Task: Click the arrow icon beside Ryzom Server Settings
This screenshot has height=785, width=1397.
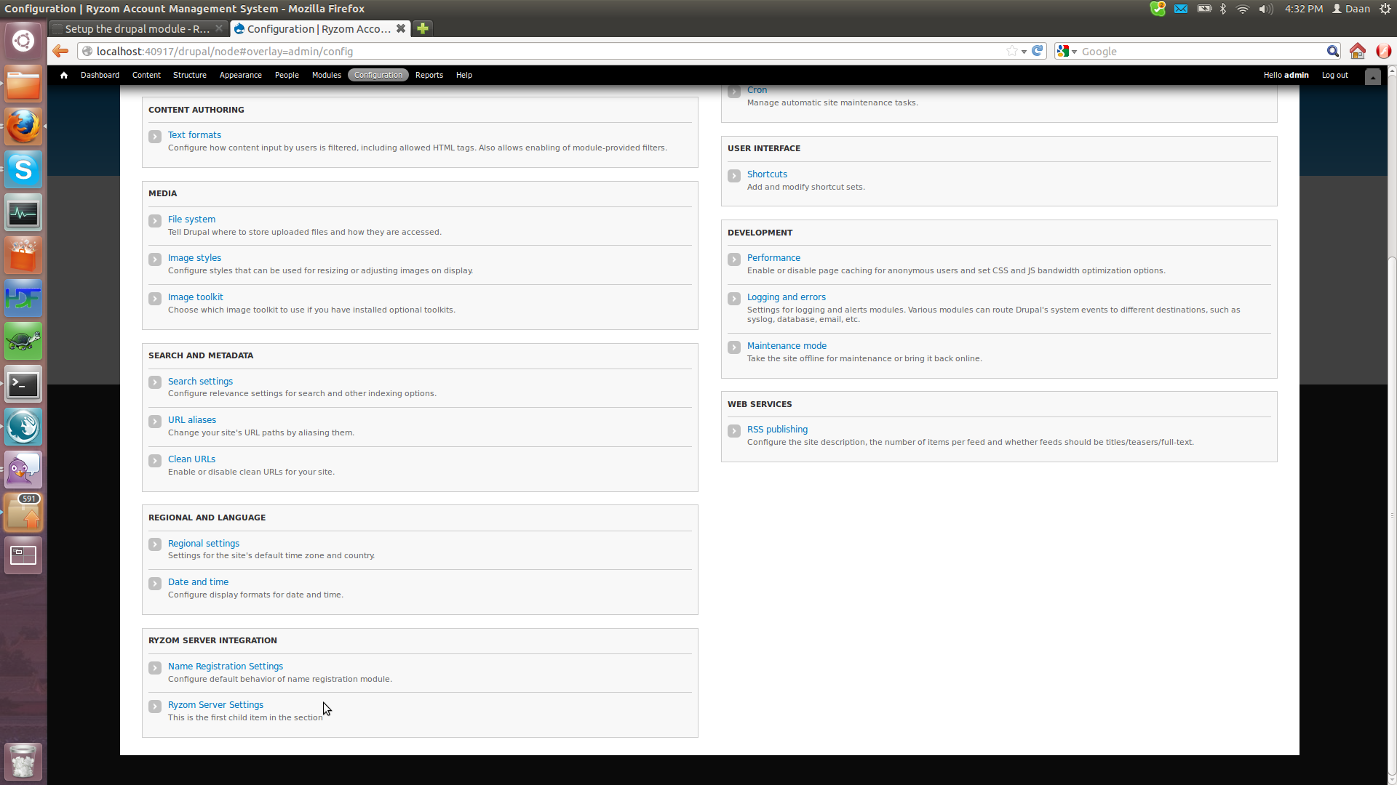Action: pyautogui.click(x=155, y=706)
